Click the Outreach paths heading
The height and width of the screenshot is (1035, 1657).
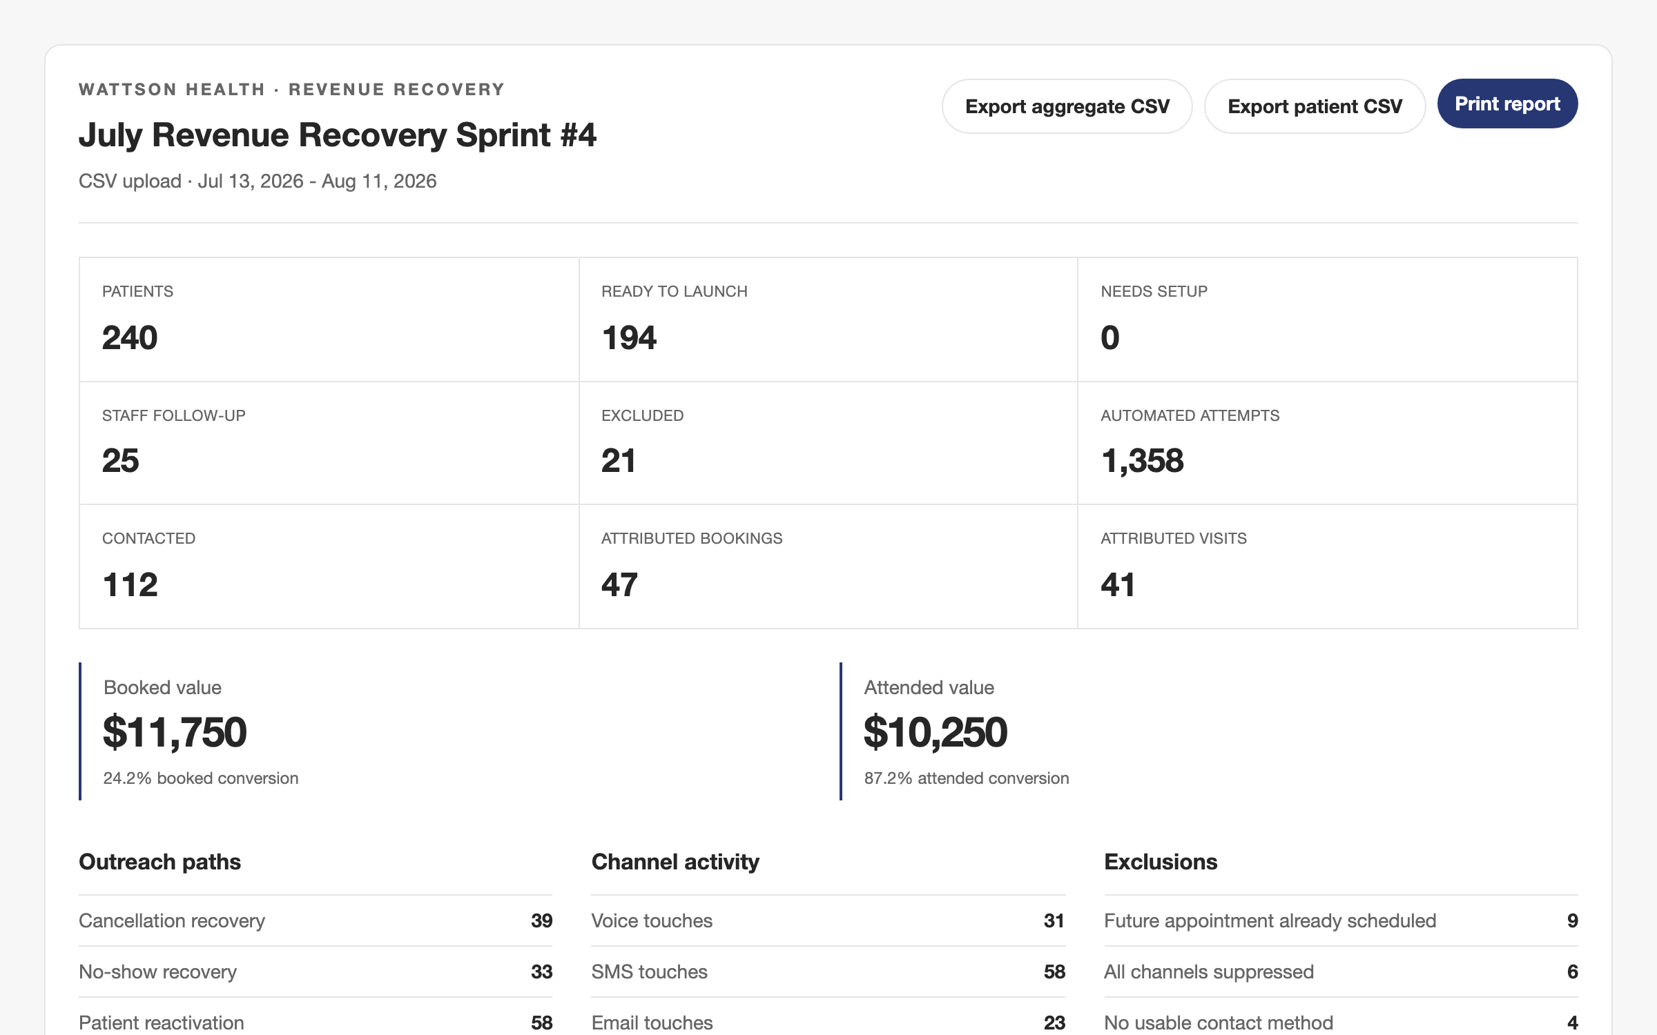tap(159, 862)
